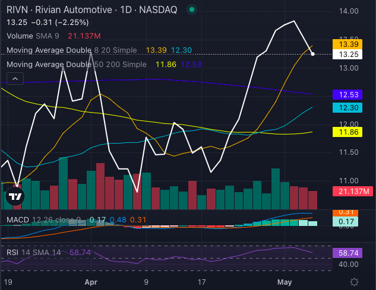Click the 11.50 price scale value
The image size is (376, 290).
click(349, 152)
